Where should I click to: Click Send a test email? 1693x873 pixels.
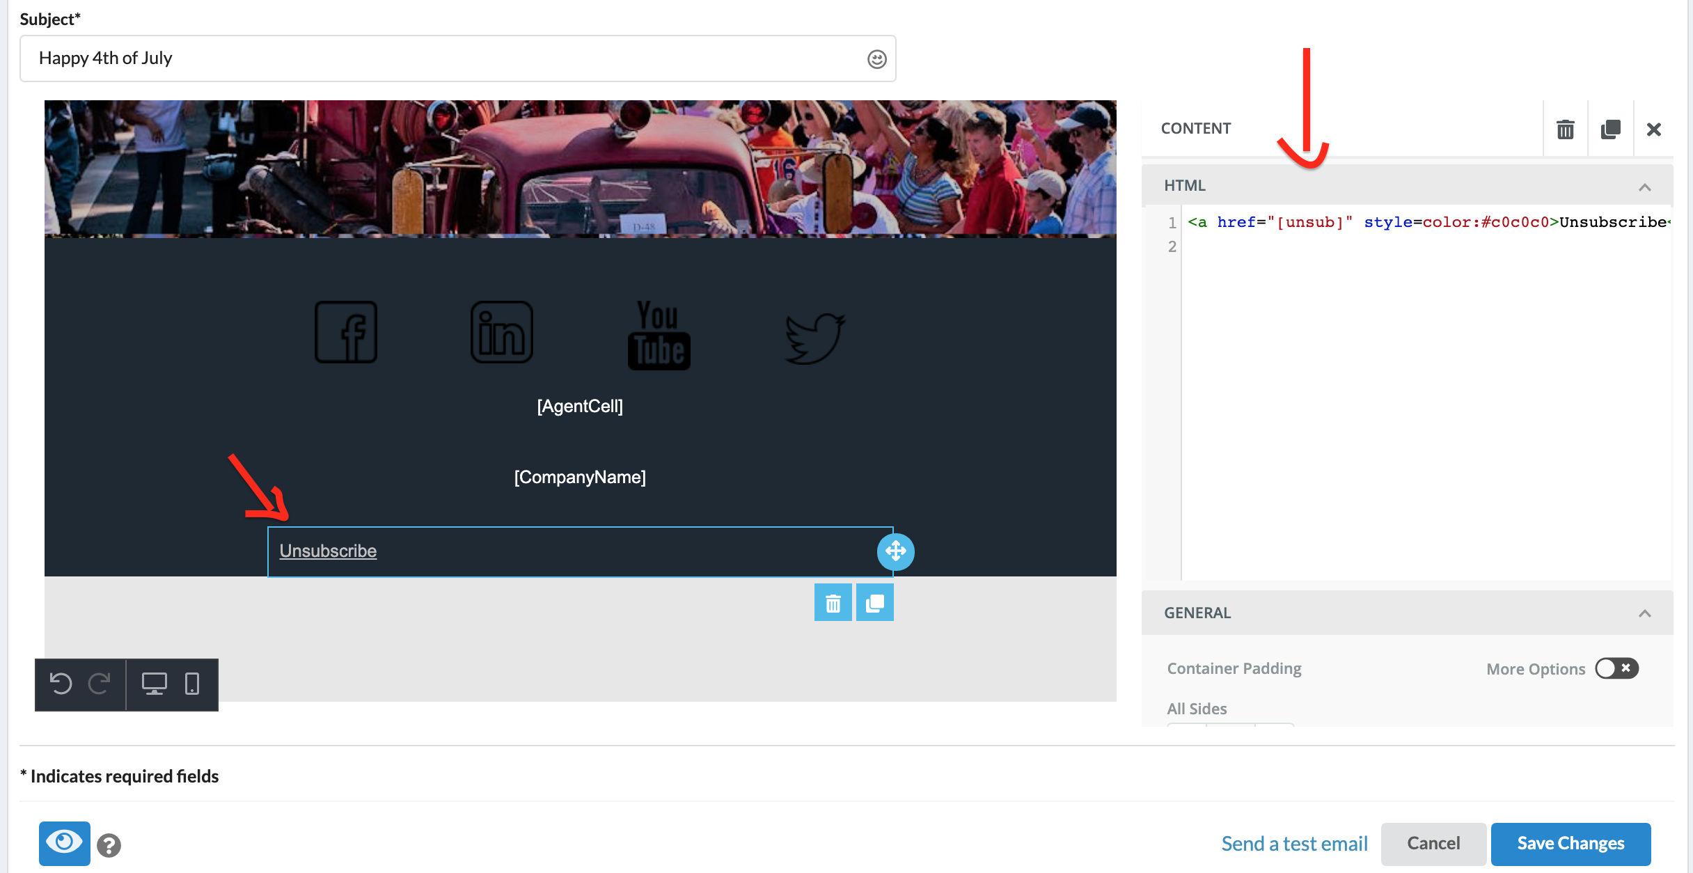tap(1293, 843)
